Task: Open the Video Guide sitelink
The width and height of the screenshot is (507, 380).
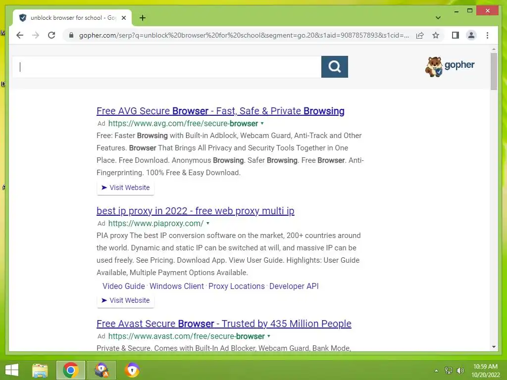Action: pyautogui.click(x=123, y=286)
